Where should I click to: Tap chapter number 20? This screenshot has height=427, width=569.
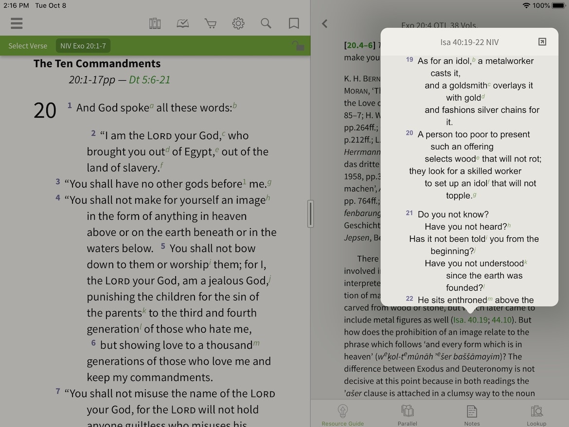[45, 110]
